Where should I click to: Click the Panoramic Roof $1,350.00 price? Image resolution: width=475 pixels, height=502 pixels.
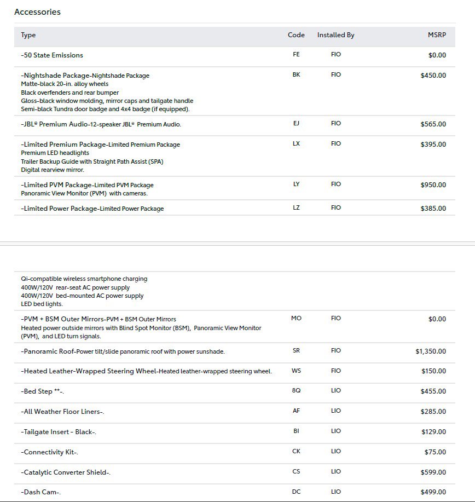pos(430,351)
